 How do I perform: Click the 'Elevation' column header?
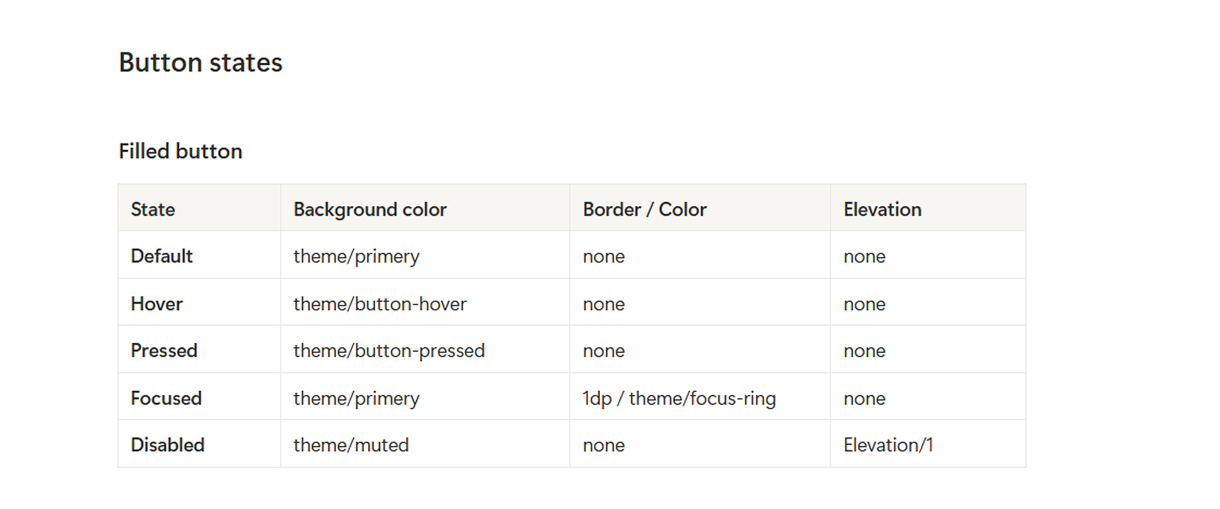[x=882, y=209]
